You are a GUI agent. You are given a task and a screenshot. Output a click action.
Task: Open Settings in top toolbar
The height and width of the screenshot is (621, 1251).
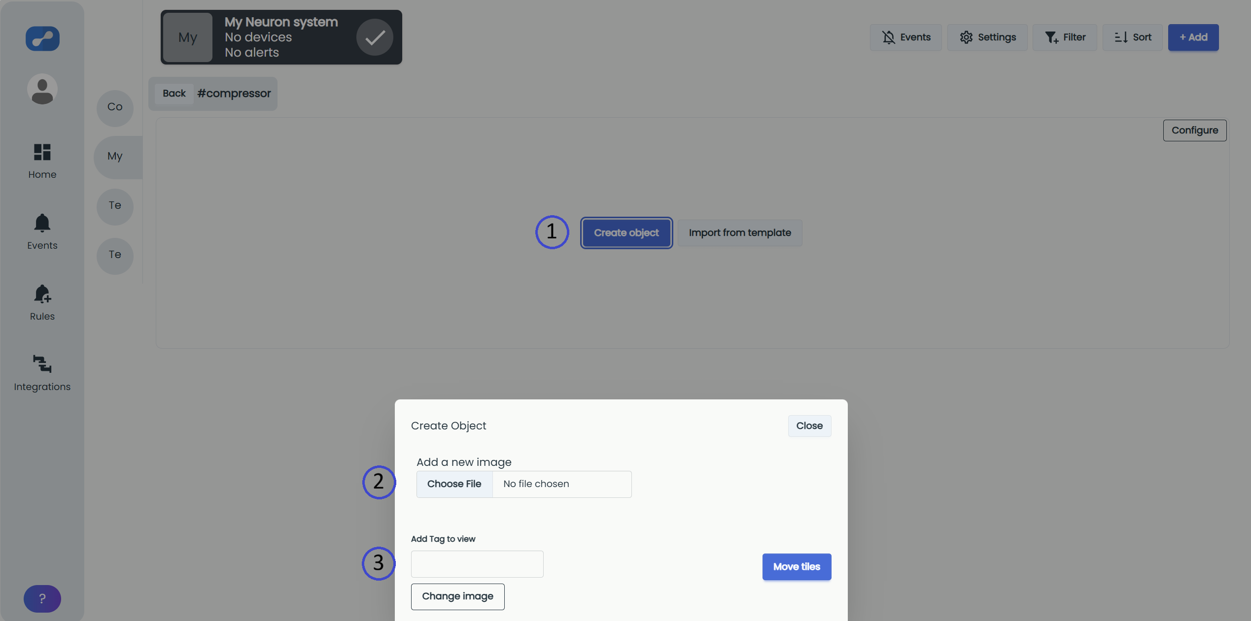(x=987, y=37)
